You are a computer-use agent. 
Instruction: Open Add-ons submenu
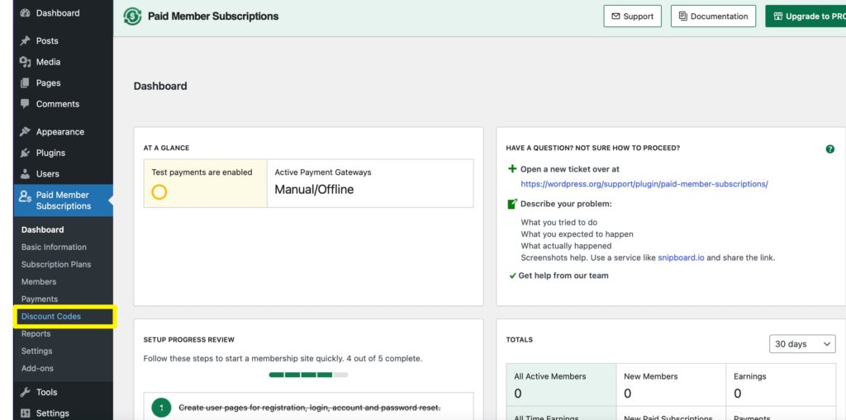pos(37,368)
